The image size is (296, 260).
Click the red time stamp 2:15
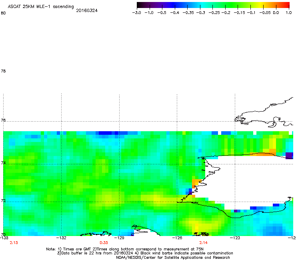(x=14, y=243)
